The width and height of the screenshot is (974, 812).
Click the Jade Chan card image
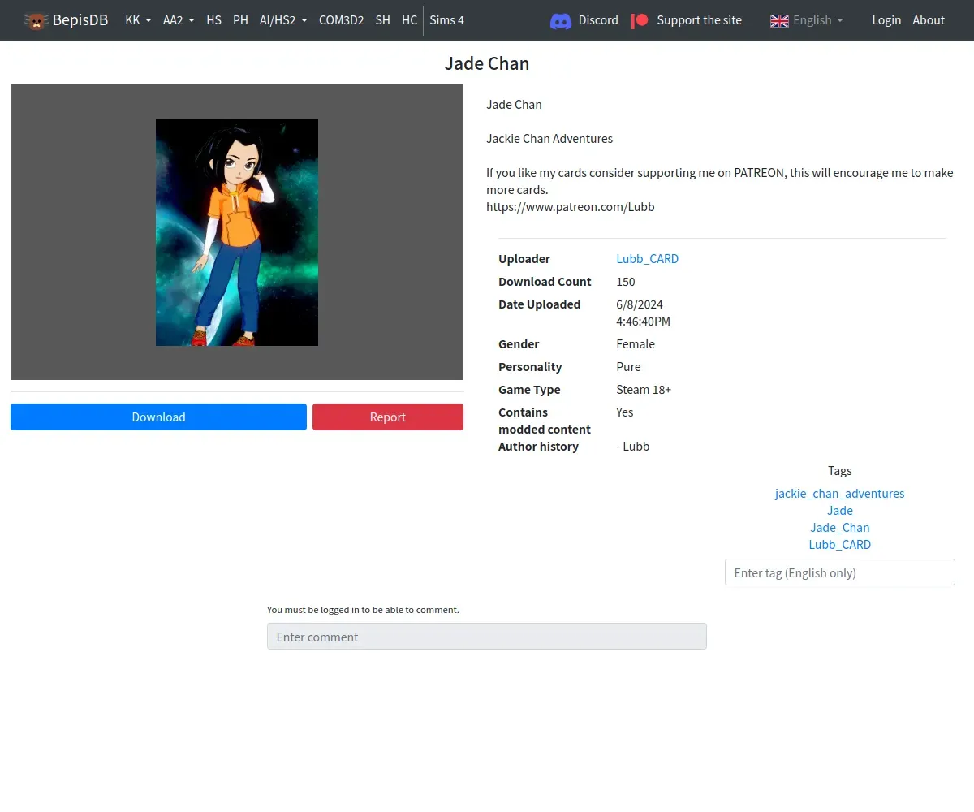pyautogui.click(x=237, y=232)
